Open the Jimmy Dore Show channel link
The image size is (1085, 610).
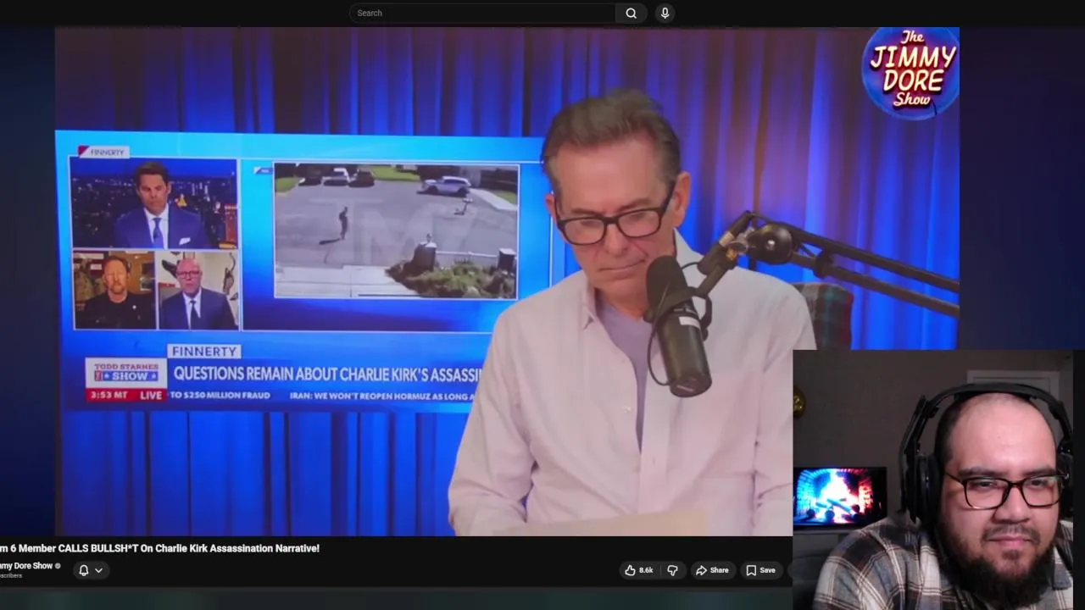(26, 565)
